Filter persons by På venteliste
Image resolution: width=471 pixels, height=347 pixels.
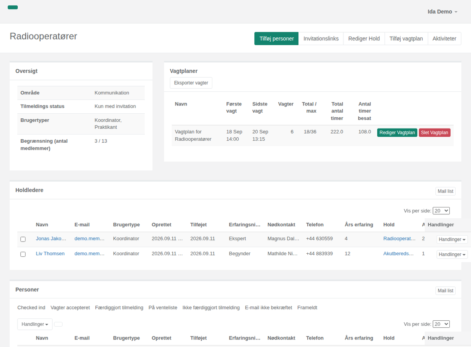163,308
